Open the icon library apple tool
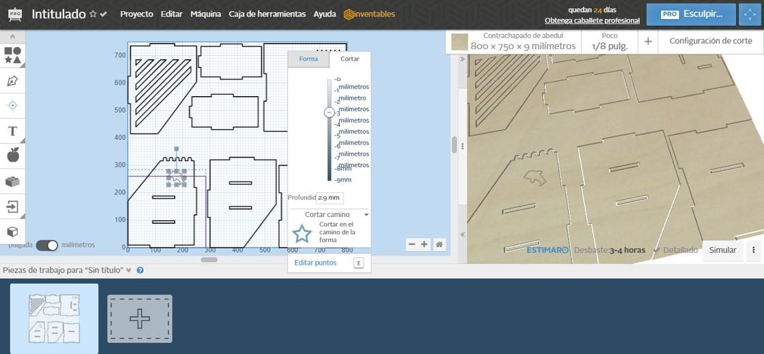The image size is (764, 354). (x=13, y=156)
